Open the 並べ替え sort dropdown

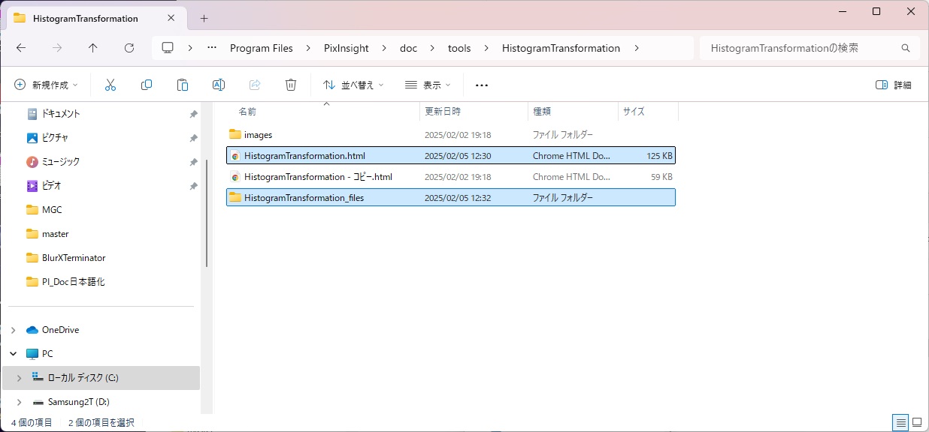tap(353, 85)
